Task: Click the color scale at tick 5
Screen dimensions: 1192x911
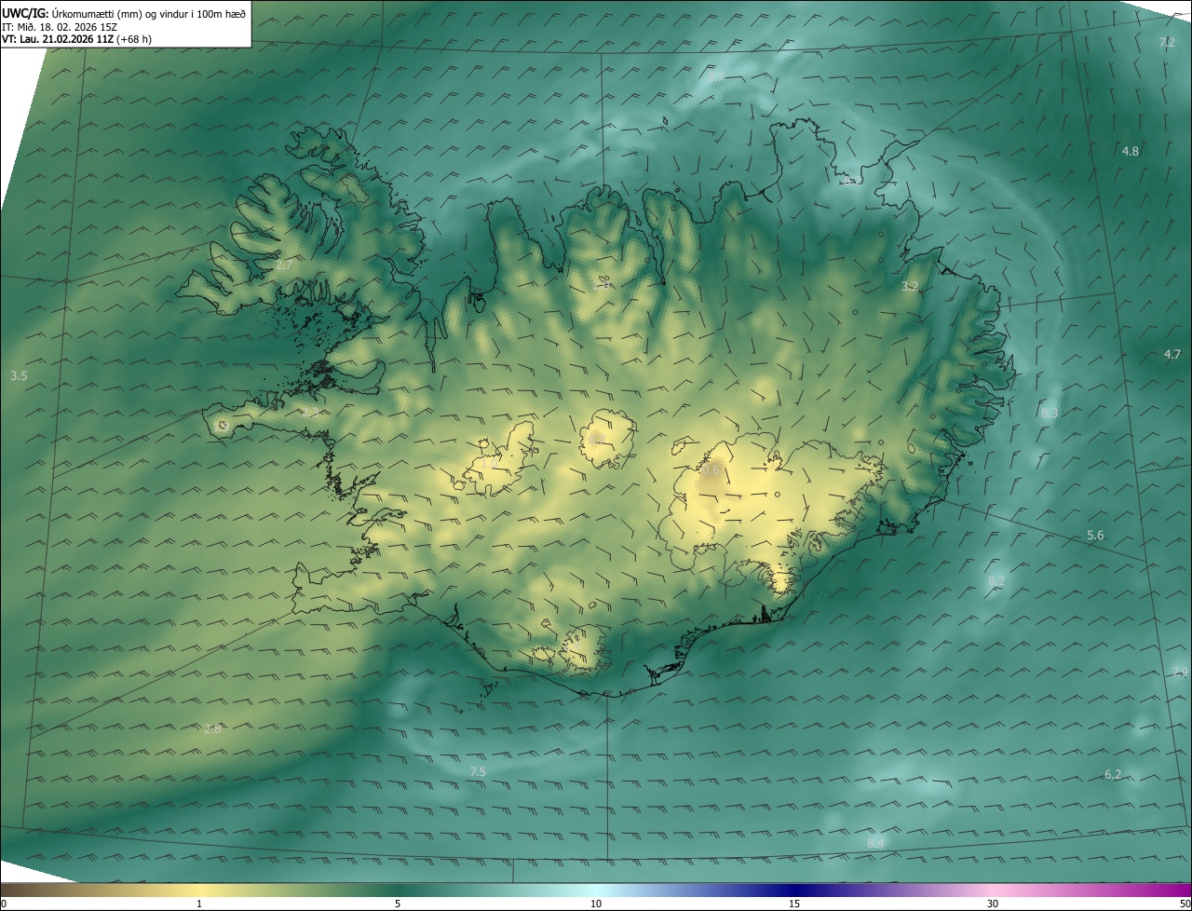Action: (x=398, y=904)
